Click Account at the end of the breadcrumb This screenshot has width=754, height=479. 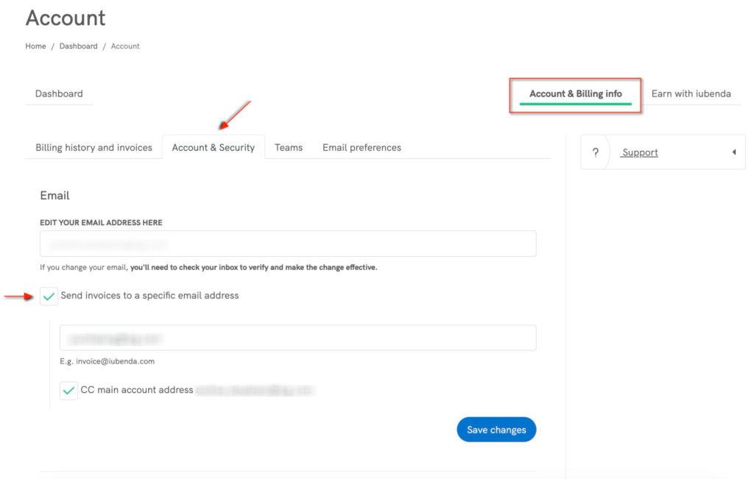pyautogui.click(x=125, y=46)
